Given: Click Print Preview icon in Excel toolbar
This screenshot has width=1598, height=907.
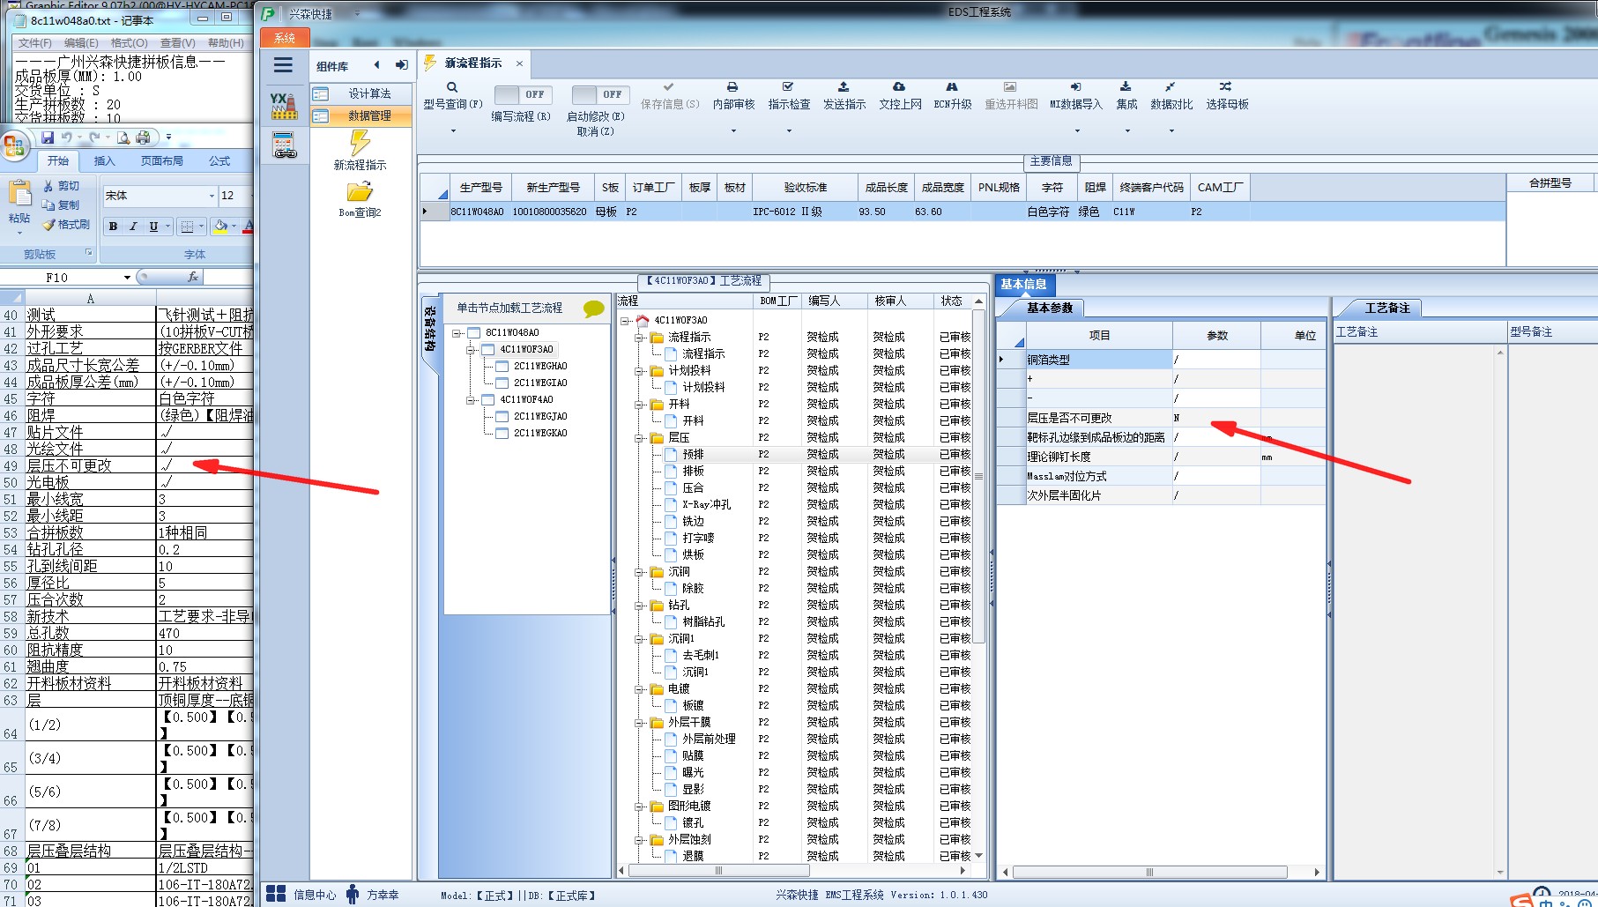Looking at the screenshot, I should pos(123,138).
